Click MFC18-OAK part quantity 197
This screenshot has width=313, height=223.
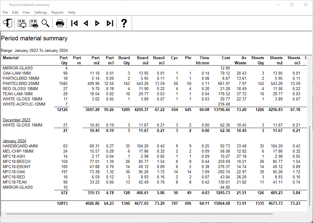click(x=64, y=172)
